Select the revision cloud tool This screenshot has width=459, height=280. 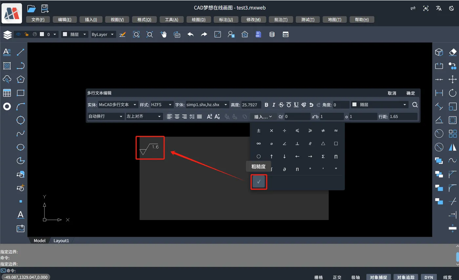click(x=7, y=79)
